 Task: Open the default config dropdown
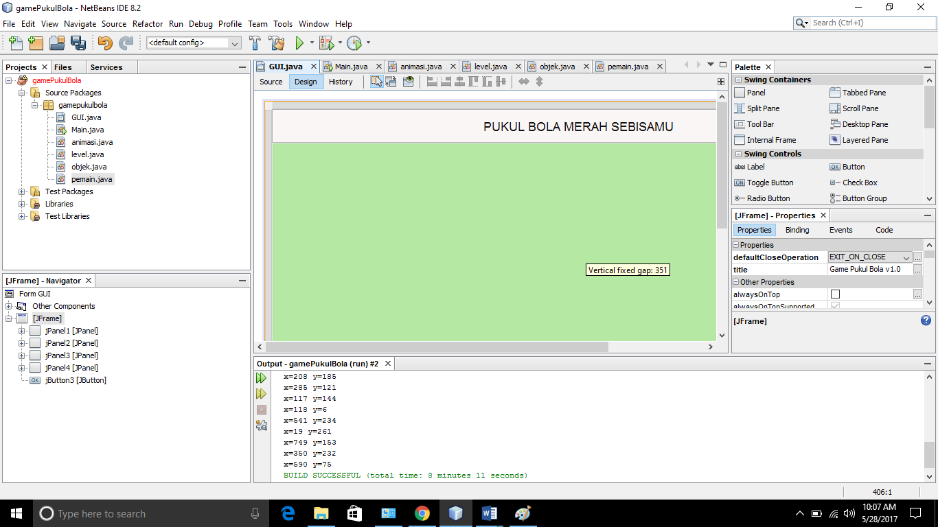tap(235, 43)
